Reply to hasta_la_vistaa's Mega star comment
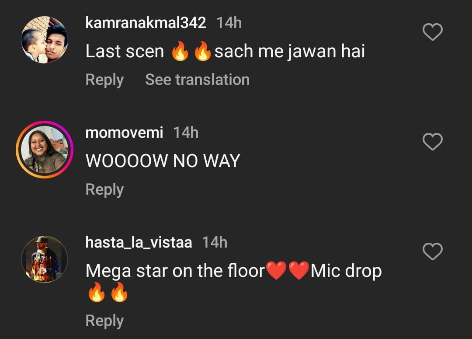Viewport: 472px width, 339px height. click(x=104, y=321)
